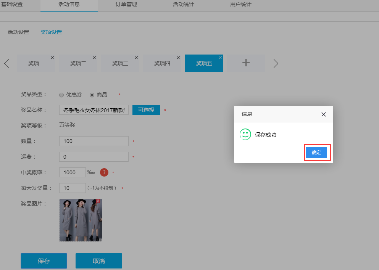Focus the 奖品名称 input field
Screen dimensions: 379x270
[94, 110]
